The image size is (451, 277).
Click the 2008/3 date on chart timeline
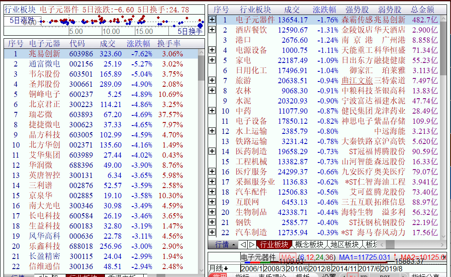[x=274, y=269]
